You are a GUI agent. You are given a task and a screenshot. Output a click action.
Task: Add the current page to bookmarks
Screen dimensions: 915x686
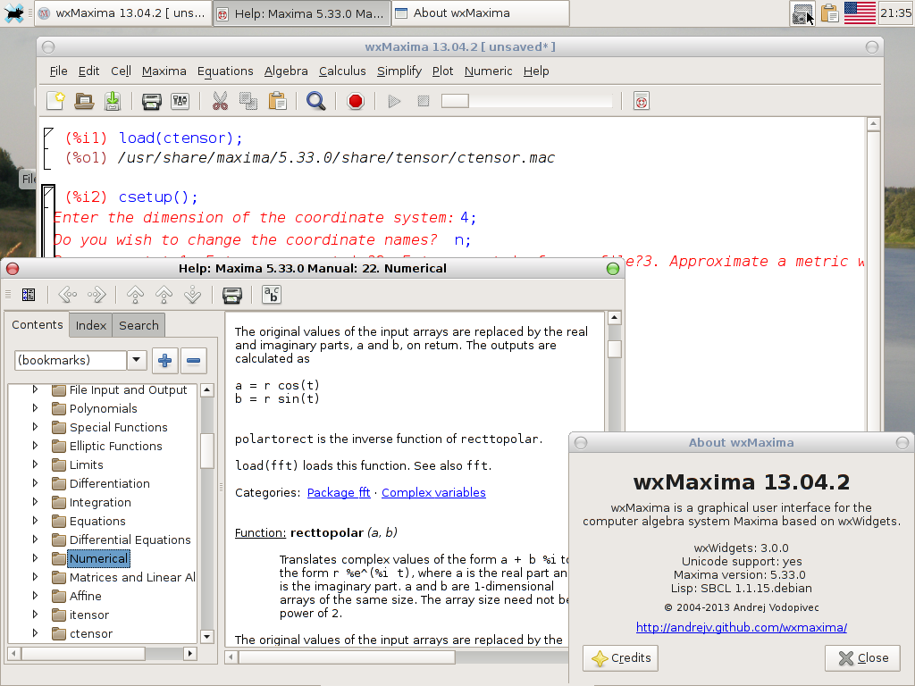tap(164, 361)
